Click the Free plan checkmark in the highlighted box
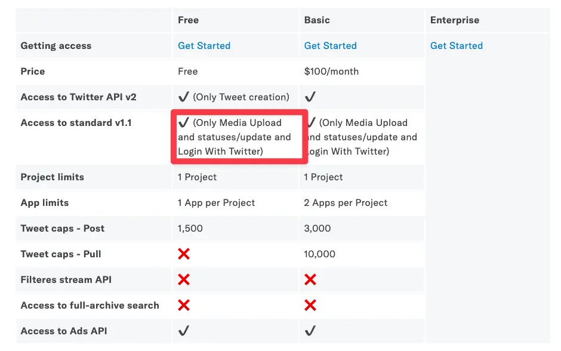This screenshot has width=561, height=351. 183,123
